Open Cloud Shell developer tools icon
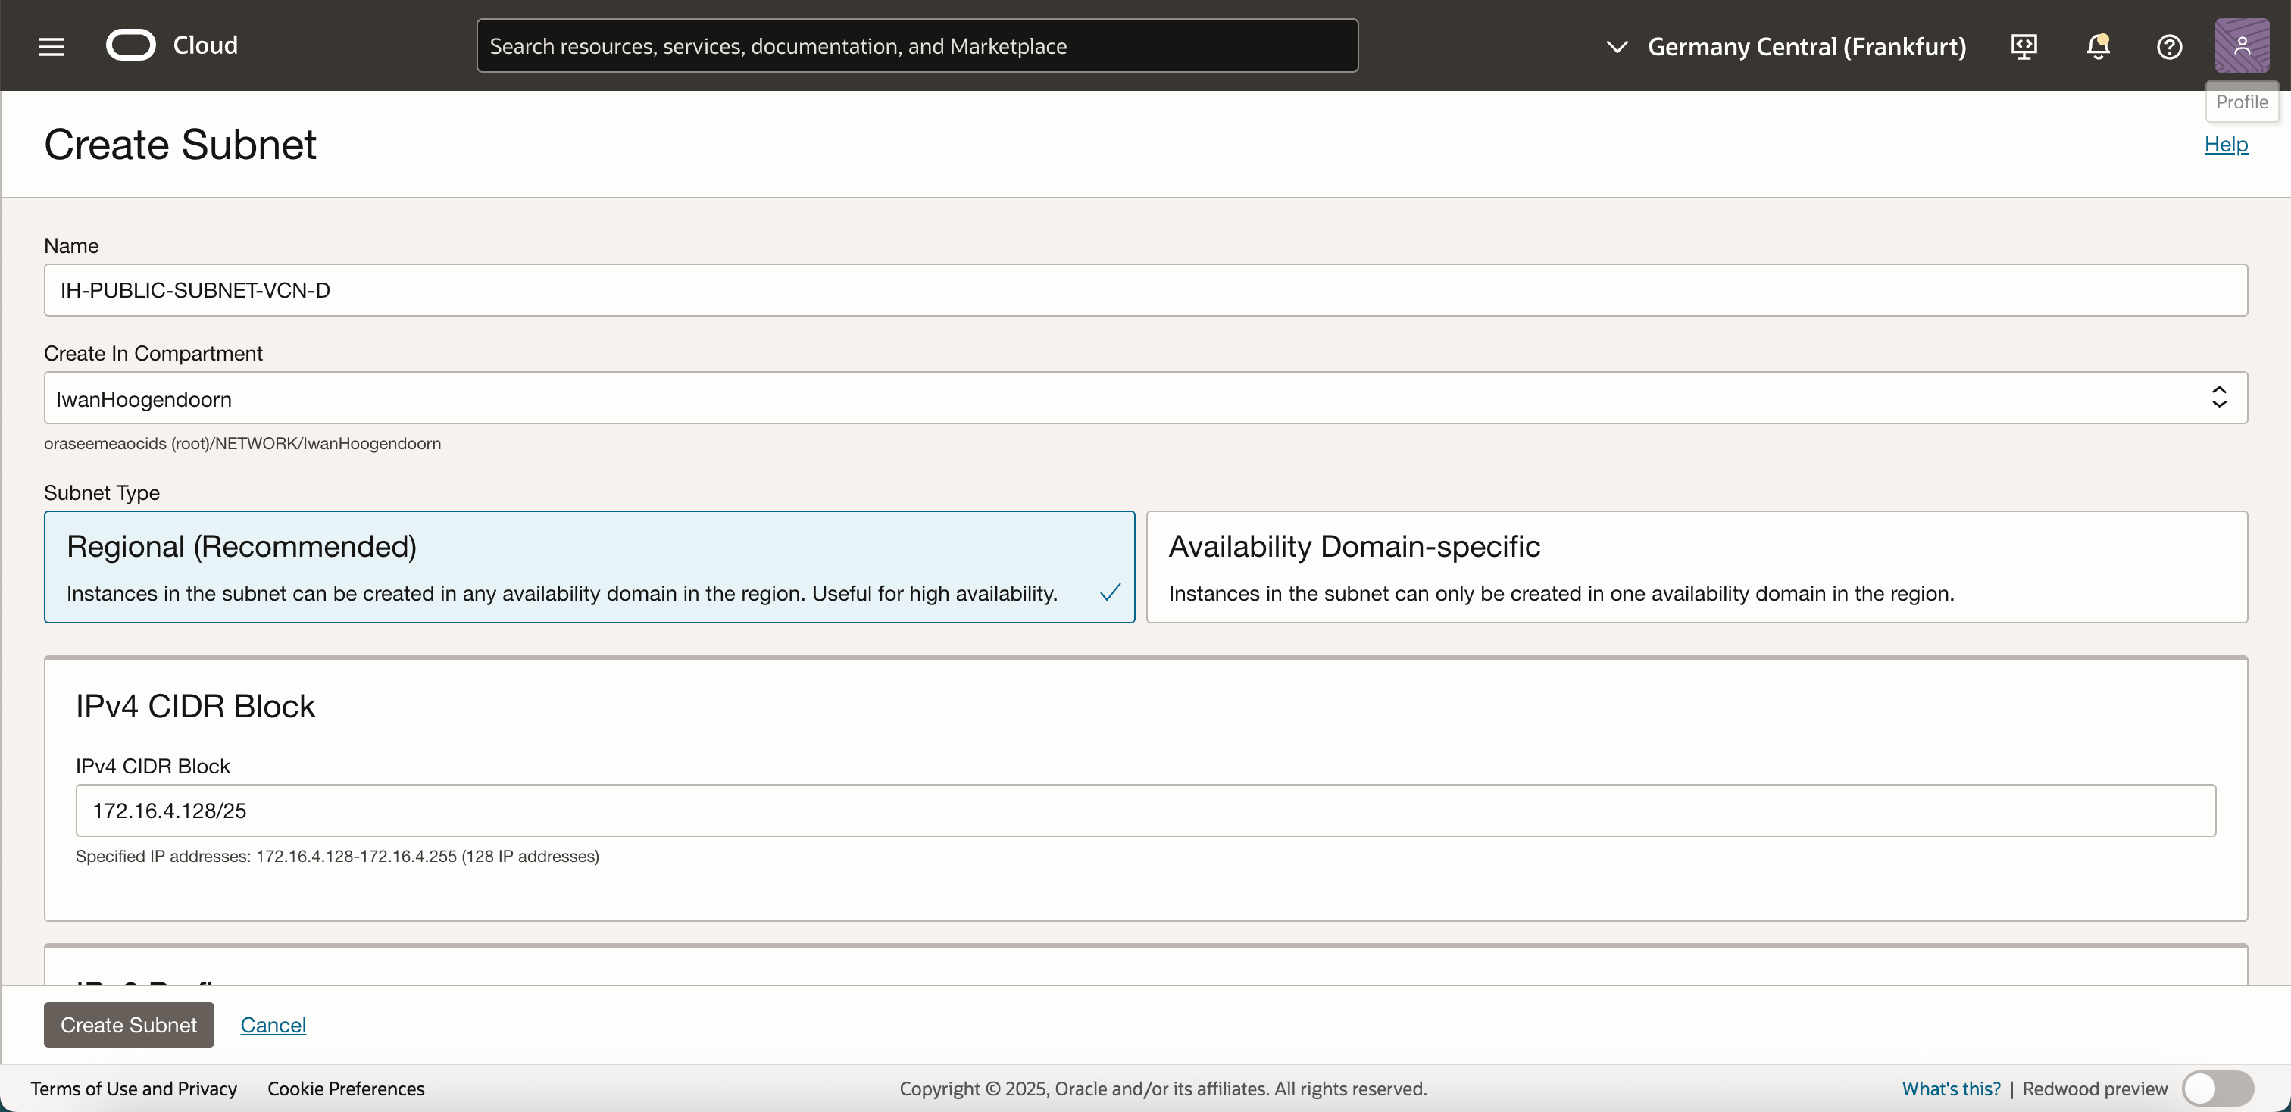The image size is (2291, 1112). pyautogui.click(x=2024, y=46)
